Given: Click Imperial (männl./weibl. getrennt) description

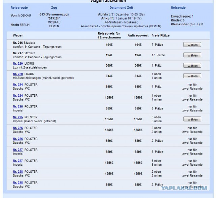Looking at the screenshot, I should tap(34, 121).
